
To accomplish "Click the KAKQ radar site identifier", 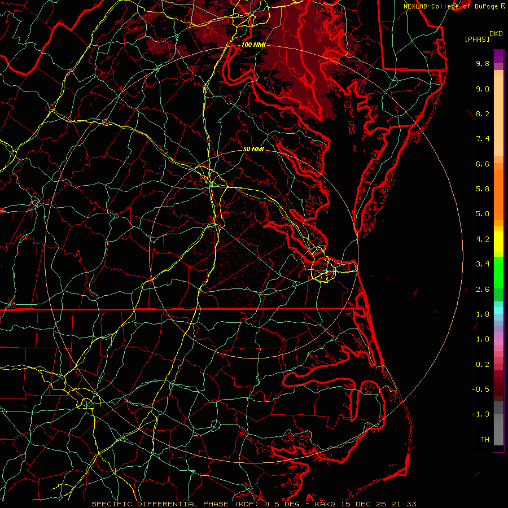I will [326, 504].
